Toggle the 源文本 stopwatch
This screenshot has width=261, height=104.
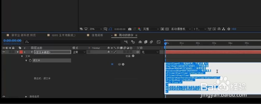click(x=30, y=60)
